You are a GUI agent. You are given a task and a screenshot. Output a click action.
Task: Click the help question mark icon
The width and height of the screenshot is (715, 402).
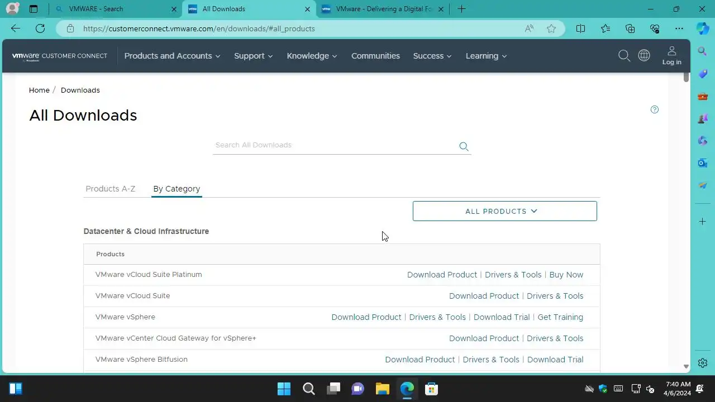pos(655,109)
